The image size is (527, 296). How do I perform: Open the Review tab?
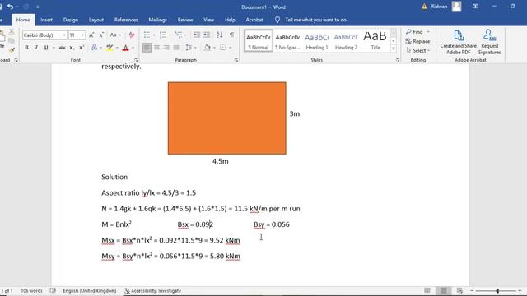pos(185,20)
